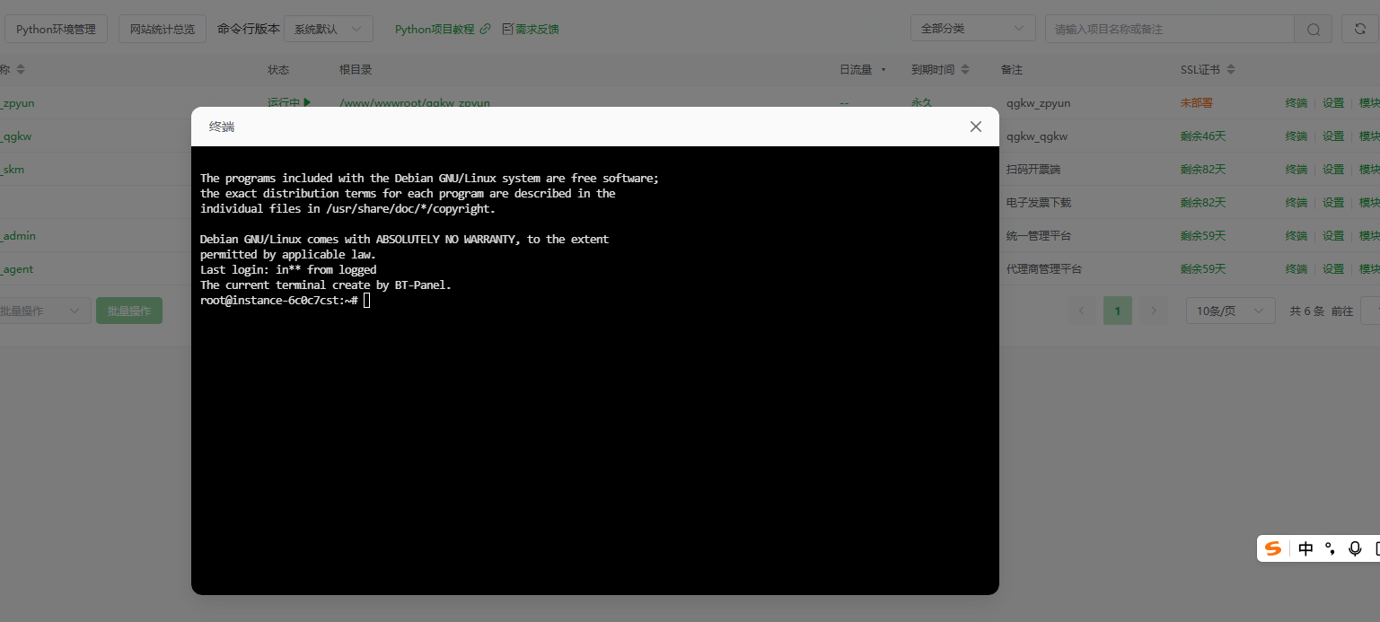The image size is (1380, 622).
Task: Open 设置 for the 扫码开票端 row
Action: [x=1333, y=170]
